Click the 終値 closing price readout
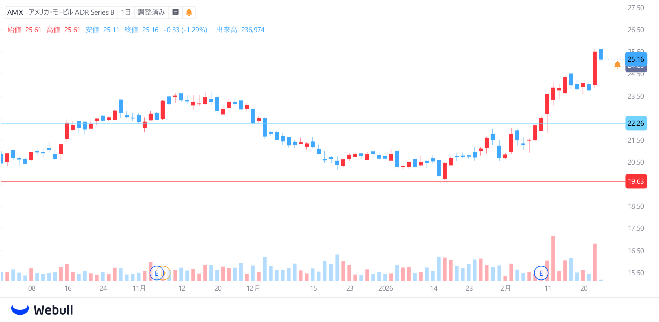Image resolution: width=659 pixels, height=322 pixels. click(141, 30)
